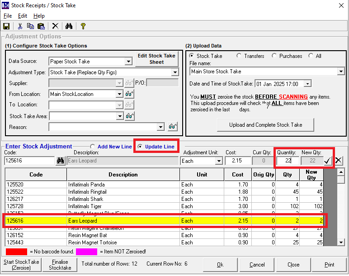The width and height of the screenshot is (349, 276).
Task: Click the Quantity input field
Action: click(x=287, y=161)
